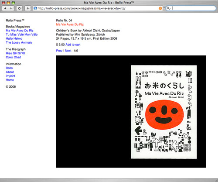Open the Hallo Heimo book page

14,38
